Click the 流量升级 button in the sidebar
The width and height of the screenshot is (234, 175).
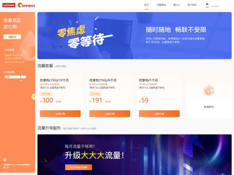[x=12, y=37]
